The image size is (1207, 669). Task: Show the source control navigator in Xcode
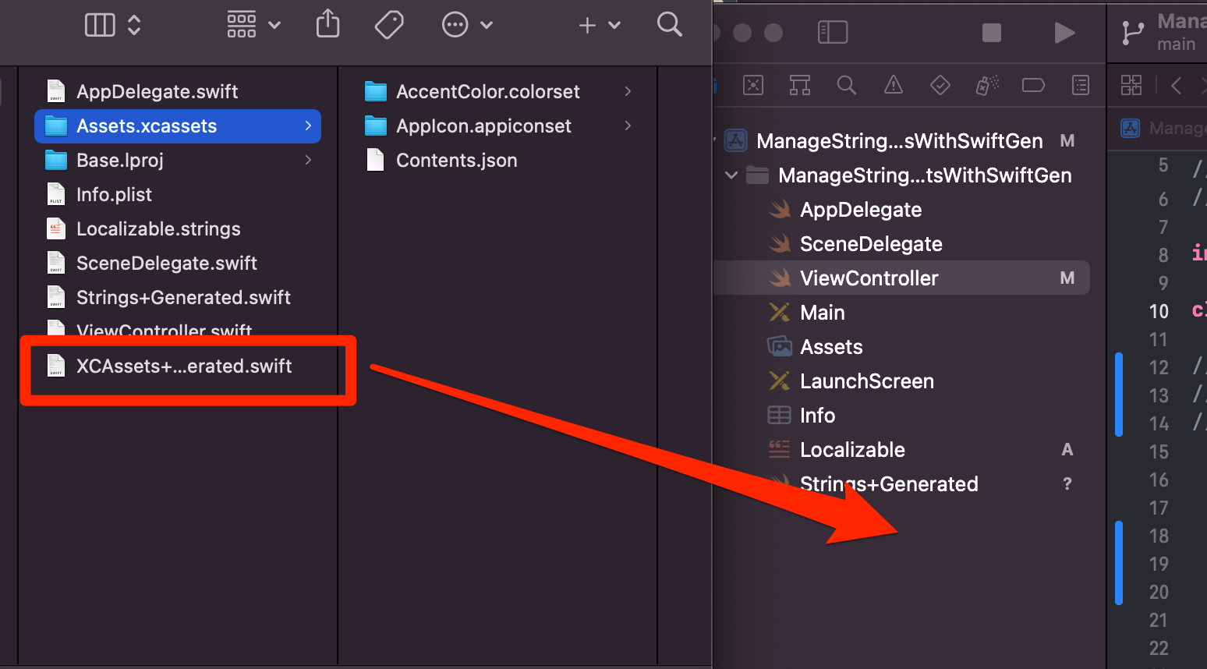click(x=753, y=85)
